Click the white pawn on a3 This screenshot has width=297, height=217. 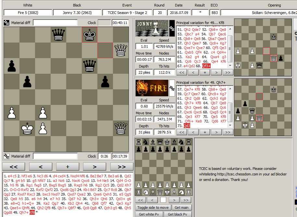click(12, 113)
